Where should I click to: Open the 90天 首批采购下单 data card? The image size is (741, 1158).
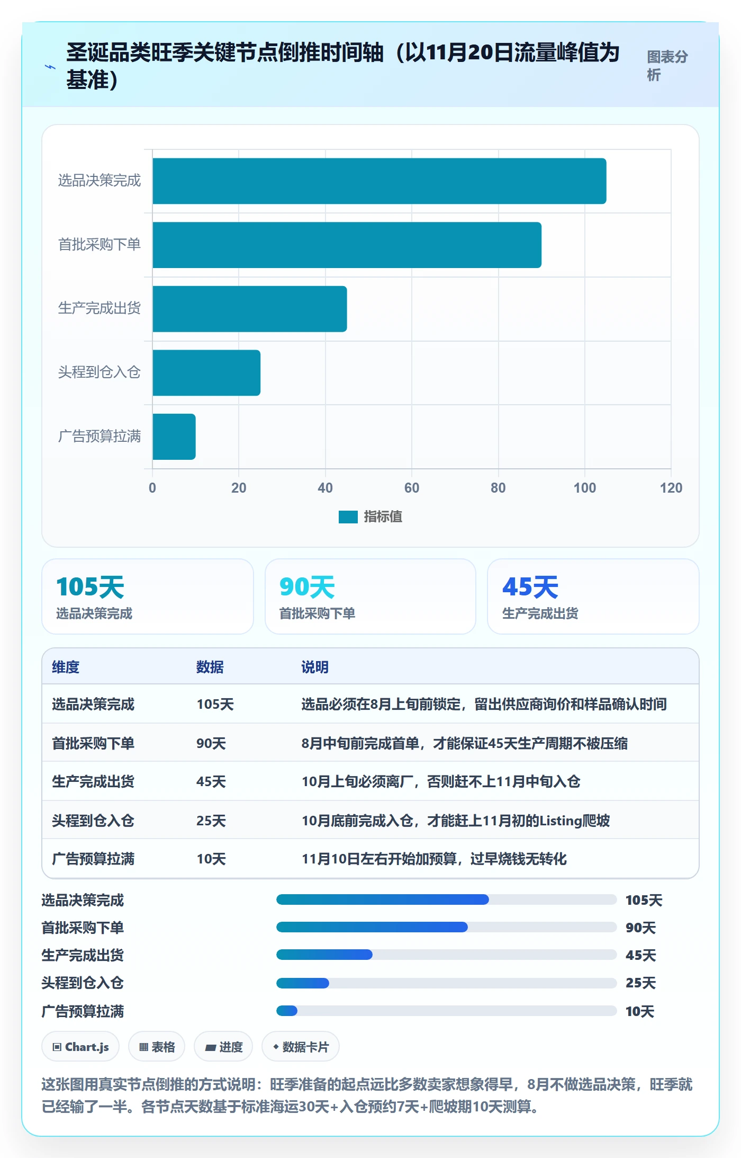tap(370, 596)
